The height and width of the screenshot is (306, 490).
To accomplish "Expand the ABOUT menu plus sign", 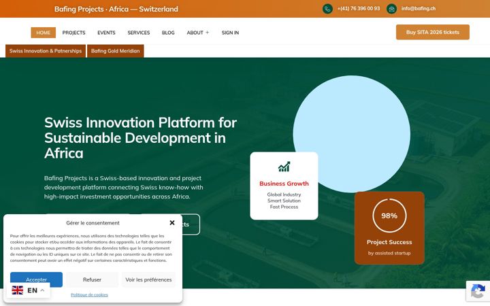I will pyautogui.click(x=207, y=32).
